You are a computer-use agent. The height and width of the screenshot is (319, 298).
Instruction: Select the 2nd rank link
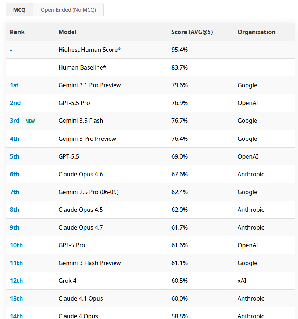pos(15,103)
